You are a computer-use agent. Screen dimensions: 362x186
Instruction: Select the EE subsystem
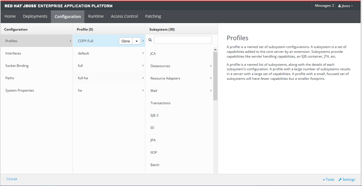coord(179,128)
